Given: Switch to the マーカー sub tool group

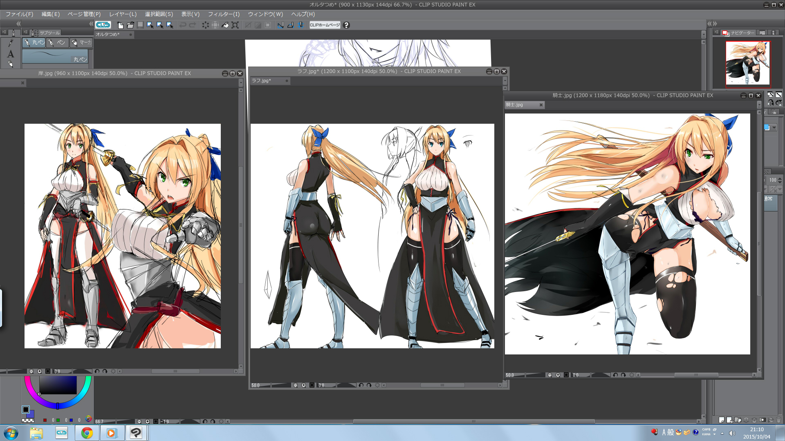Looking at the screenshot, I should 81,42.
